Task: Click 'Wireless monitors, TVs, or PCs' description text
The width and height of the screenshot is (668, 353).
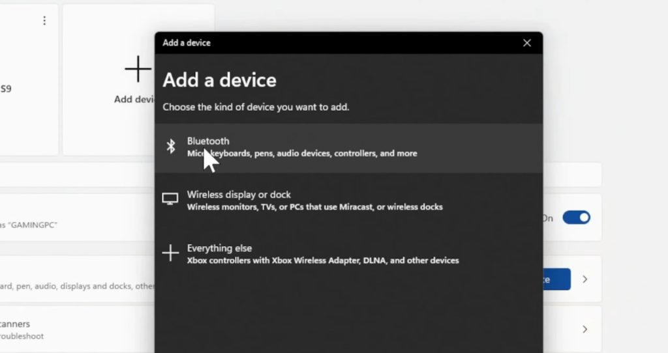Action: (x=315, y=207)
